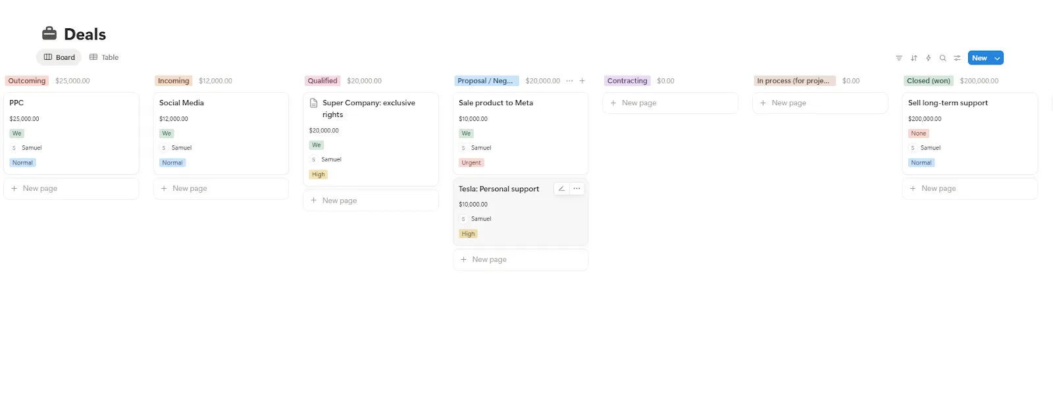Click the briefcase icon beside Deals title
1053x394 pixels.
click(x=49, y=34)
